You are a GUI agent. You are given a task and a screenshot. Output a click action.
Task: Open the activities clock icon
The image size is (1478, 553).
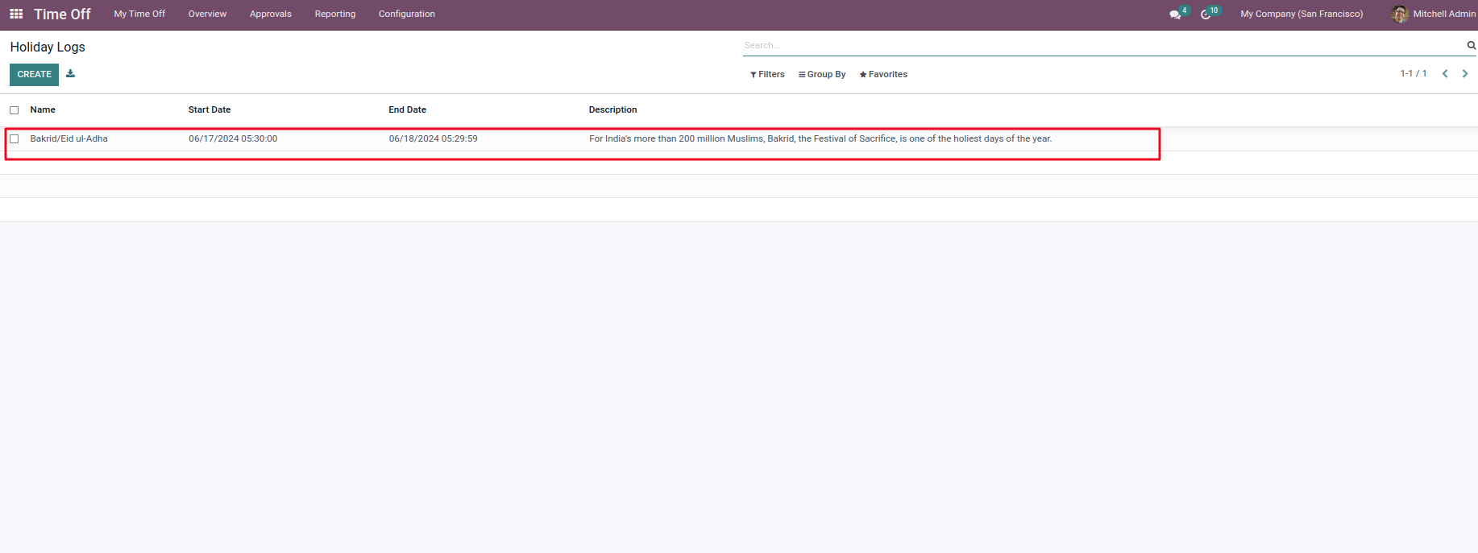(x=1206, y=14)
